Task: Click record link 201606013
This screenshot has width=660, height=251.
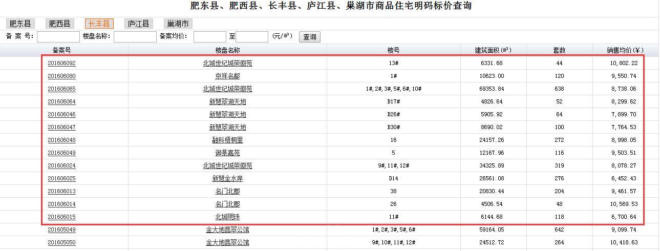Action: coord(61,192)
